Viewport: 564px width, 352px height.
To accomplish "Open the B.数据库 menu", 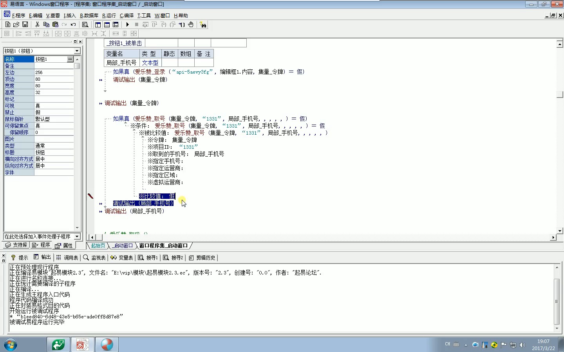I will tap(89, 16).
